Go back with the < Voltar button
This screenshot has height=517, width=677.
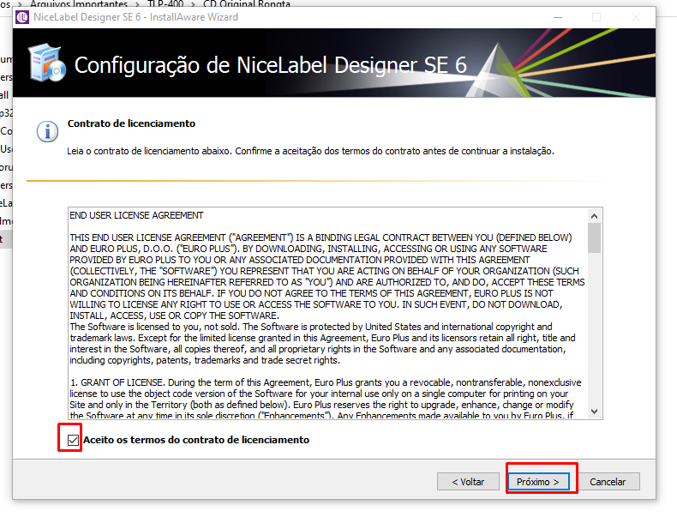(x=468, y=482)
